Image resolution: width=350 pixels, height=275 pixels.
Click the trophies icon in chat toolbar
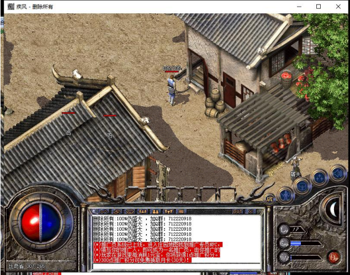(168, 211)
